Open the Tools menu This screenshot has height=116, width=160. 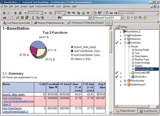[59, 6]
